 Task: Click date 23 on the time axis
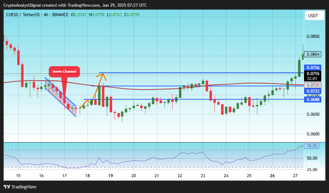[203, 176]
